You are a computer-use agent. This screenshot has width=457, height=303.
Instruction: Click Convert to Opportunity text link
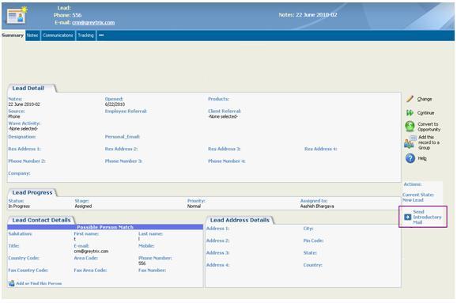click(429, 127)
